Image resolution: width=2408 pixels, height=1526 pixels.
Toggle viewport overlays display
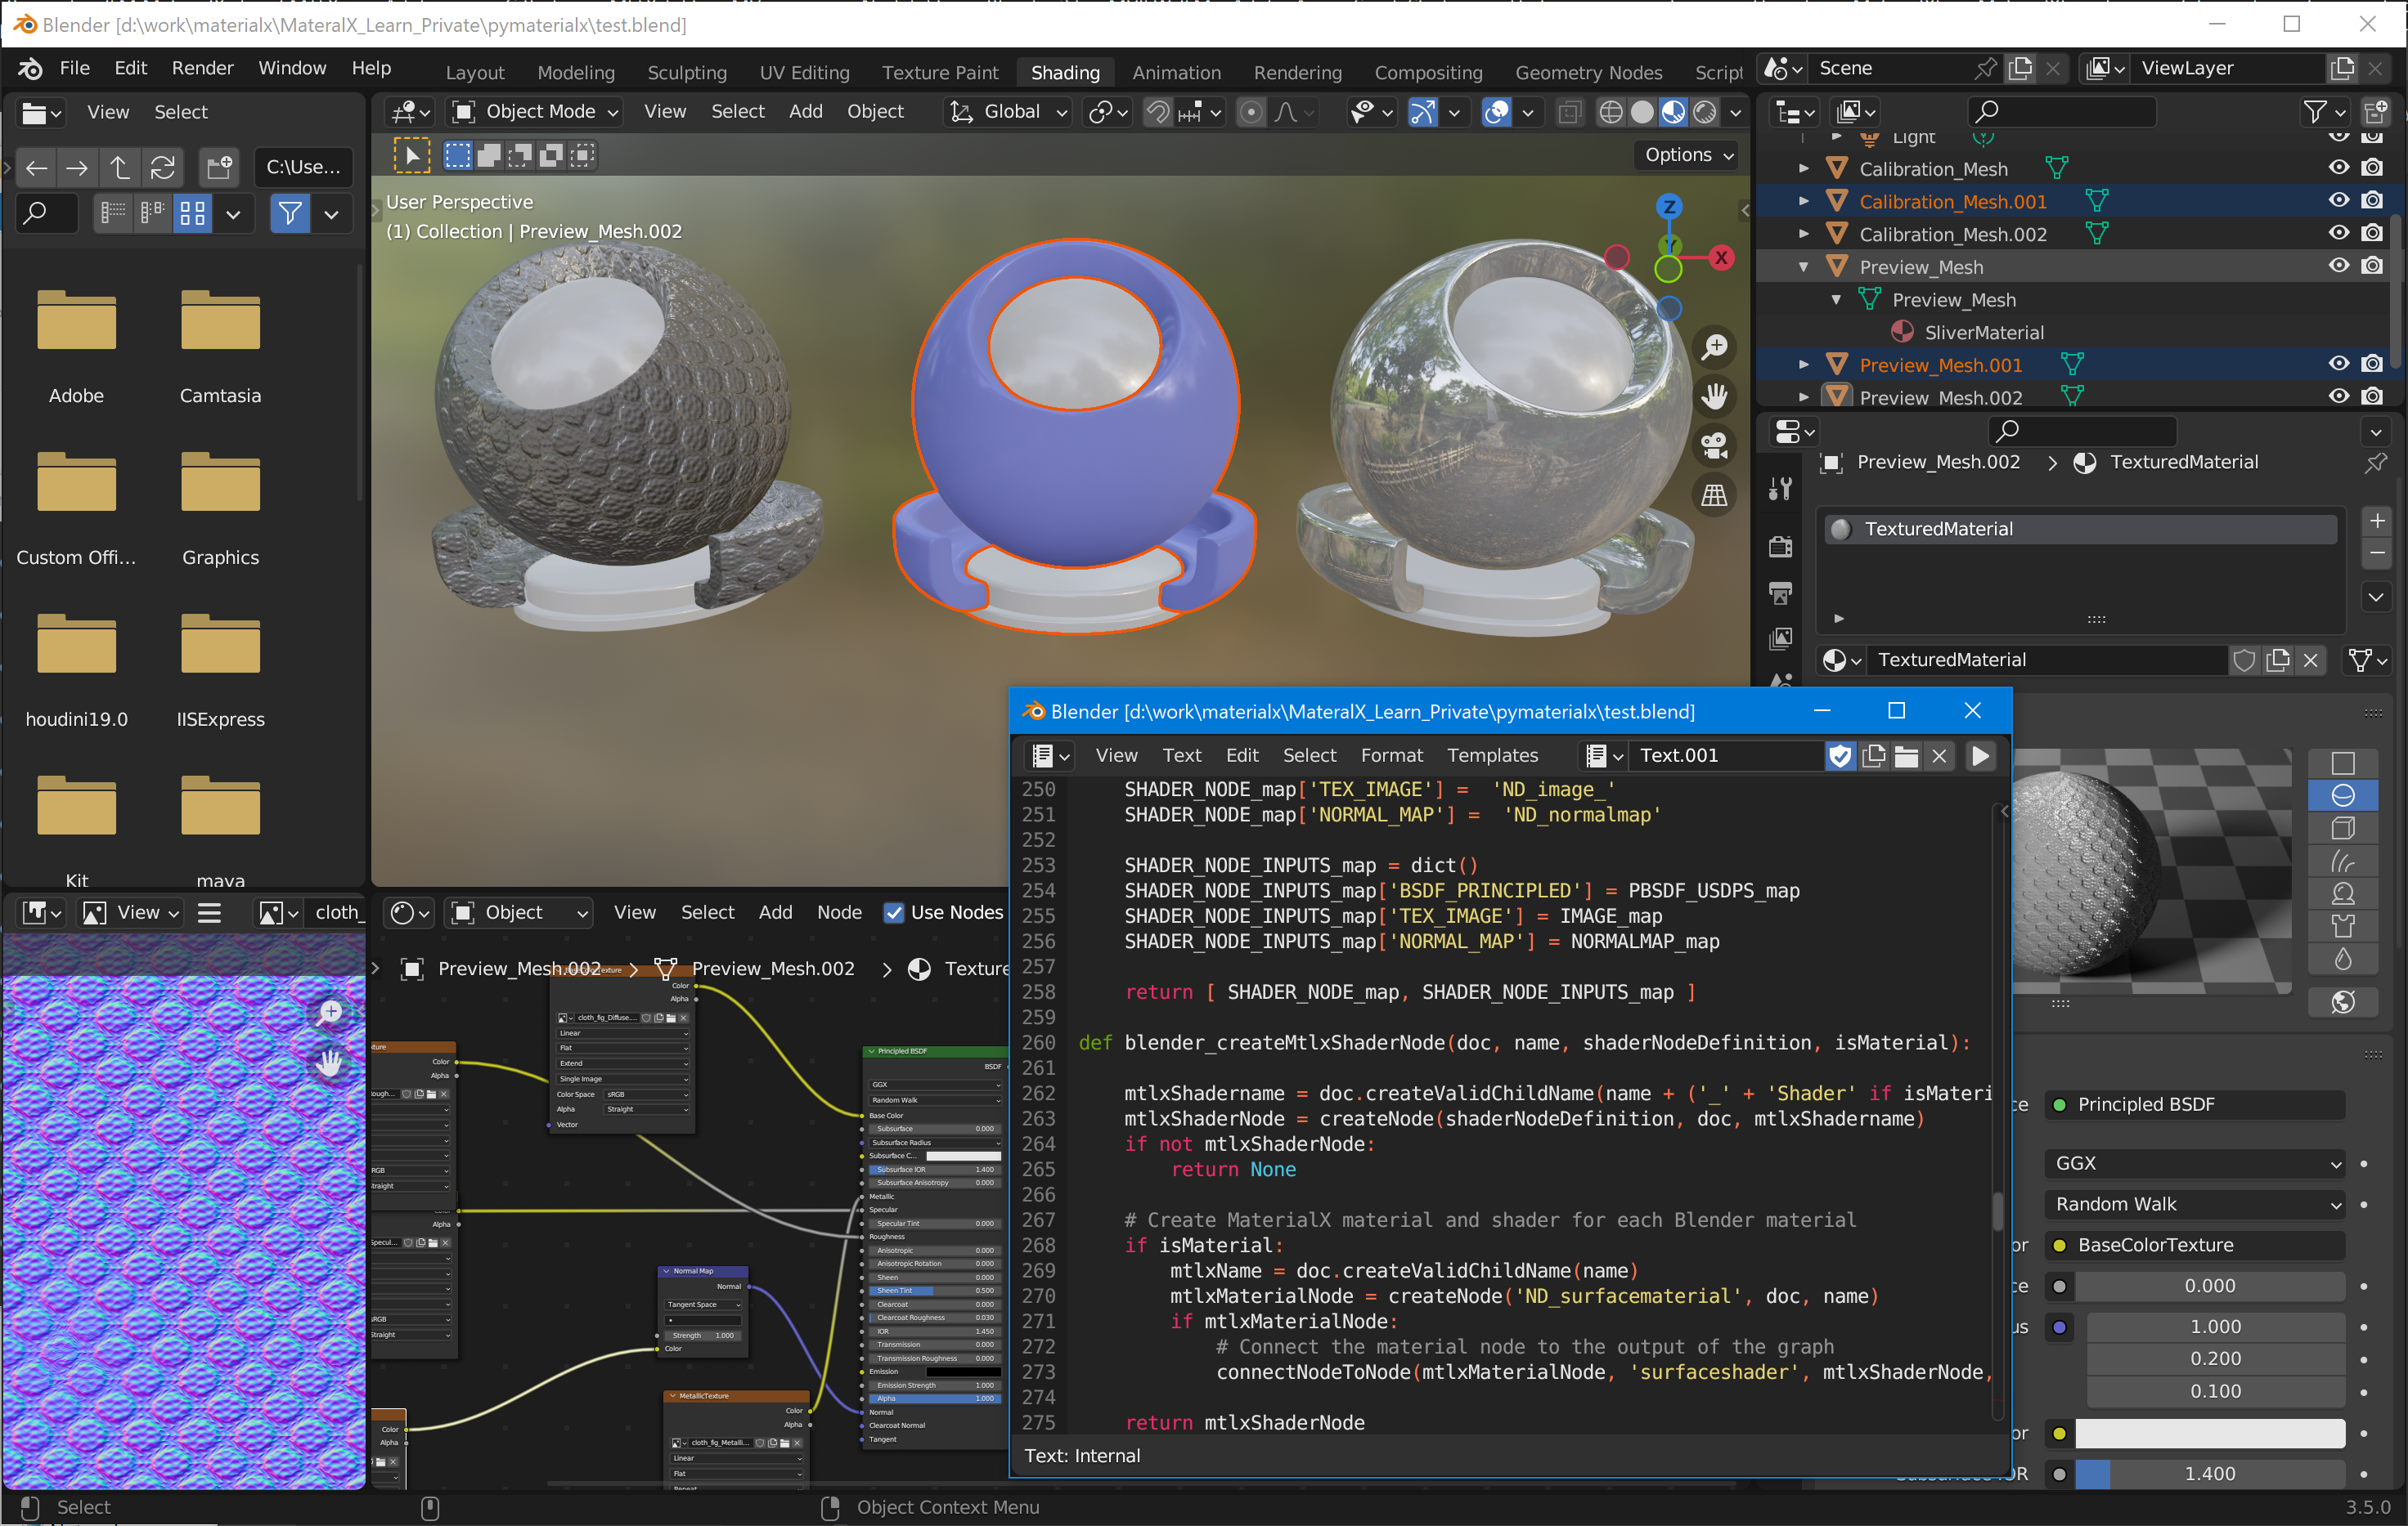(1496, 112)
